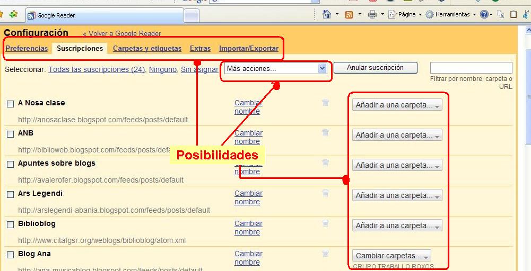Select the Google Reader browser tab
531x271 pixels.
(x=105, y=15)
